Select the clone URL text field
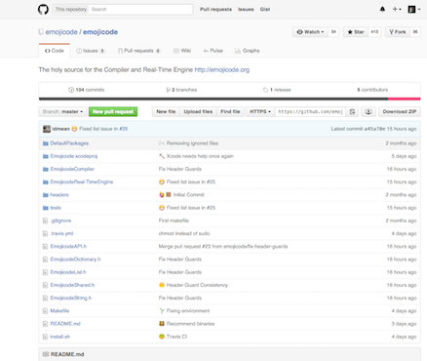The image size is (427, 361). pyautogui.click(x=310, y=111)
